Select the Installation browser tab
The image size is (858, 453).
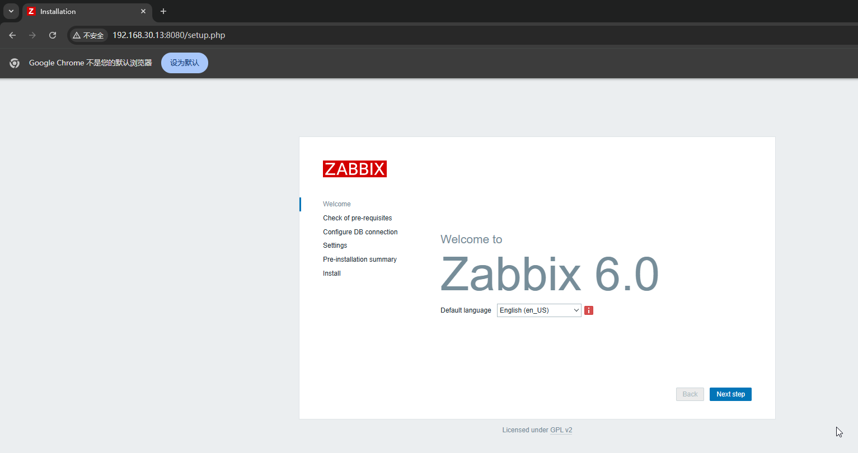click(x=87, y=11)
